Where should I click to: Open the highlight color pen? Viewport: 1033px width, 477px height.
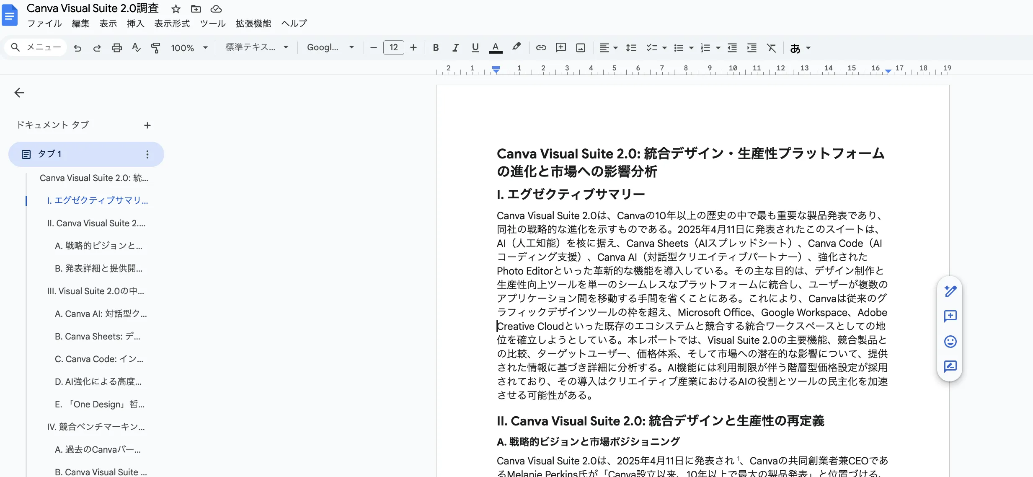[516, 47]
